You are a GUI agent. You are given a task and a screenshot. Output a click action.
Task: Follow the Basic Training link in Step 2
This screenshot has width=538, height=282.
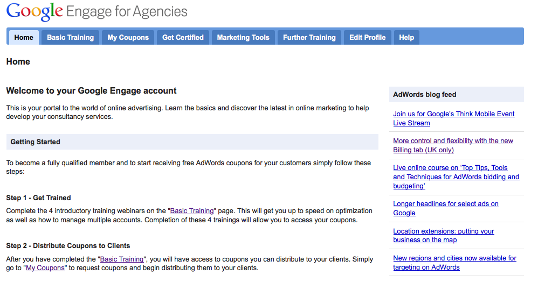(x=122, y=259)
